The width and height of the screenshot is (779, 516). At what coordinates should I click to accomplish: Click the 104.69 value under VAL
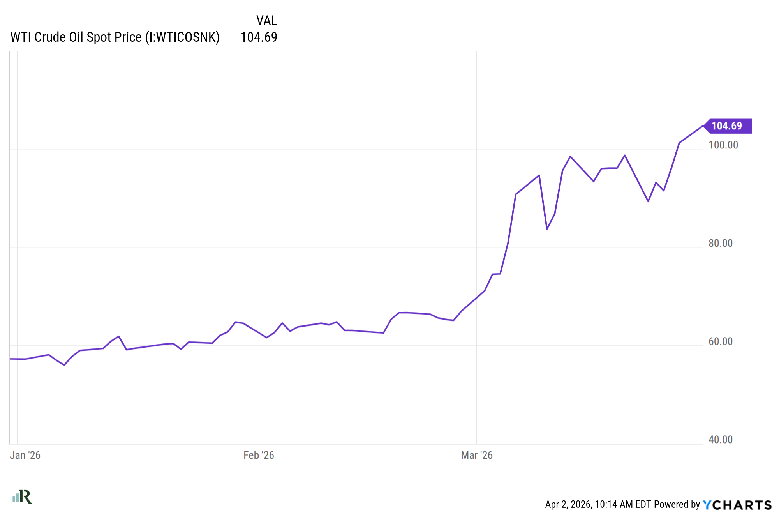tap(259, 37)
